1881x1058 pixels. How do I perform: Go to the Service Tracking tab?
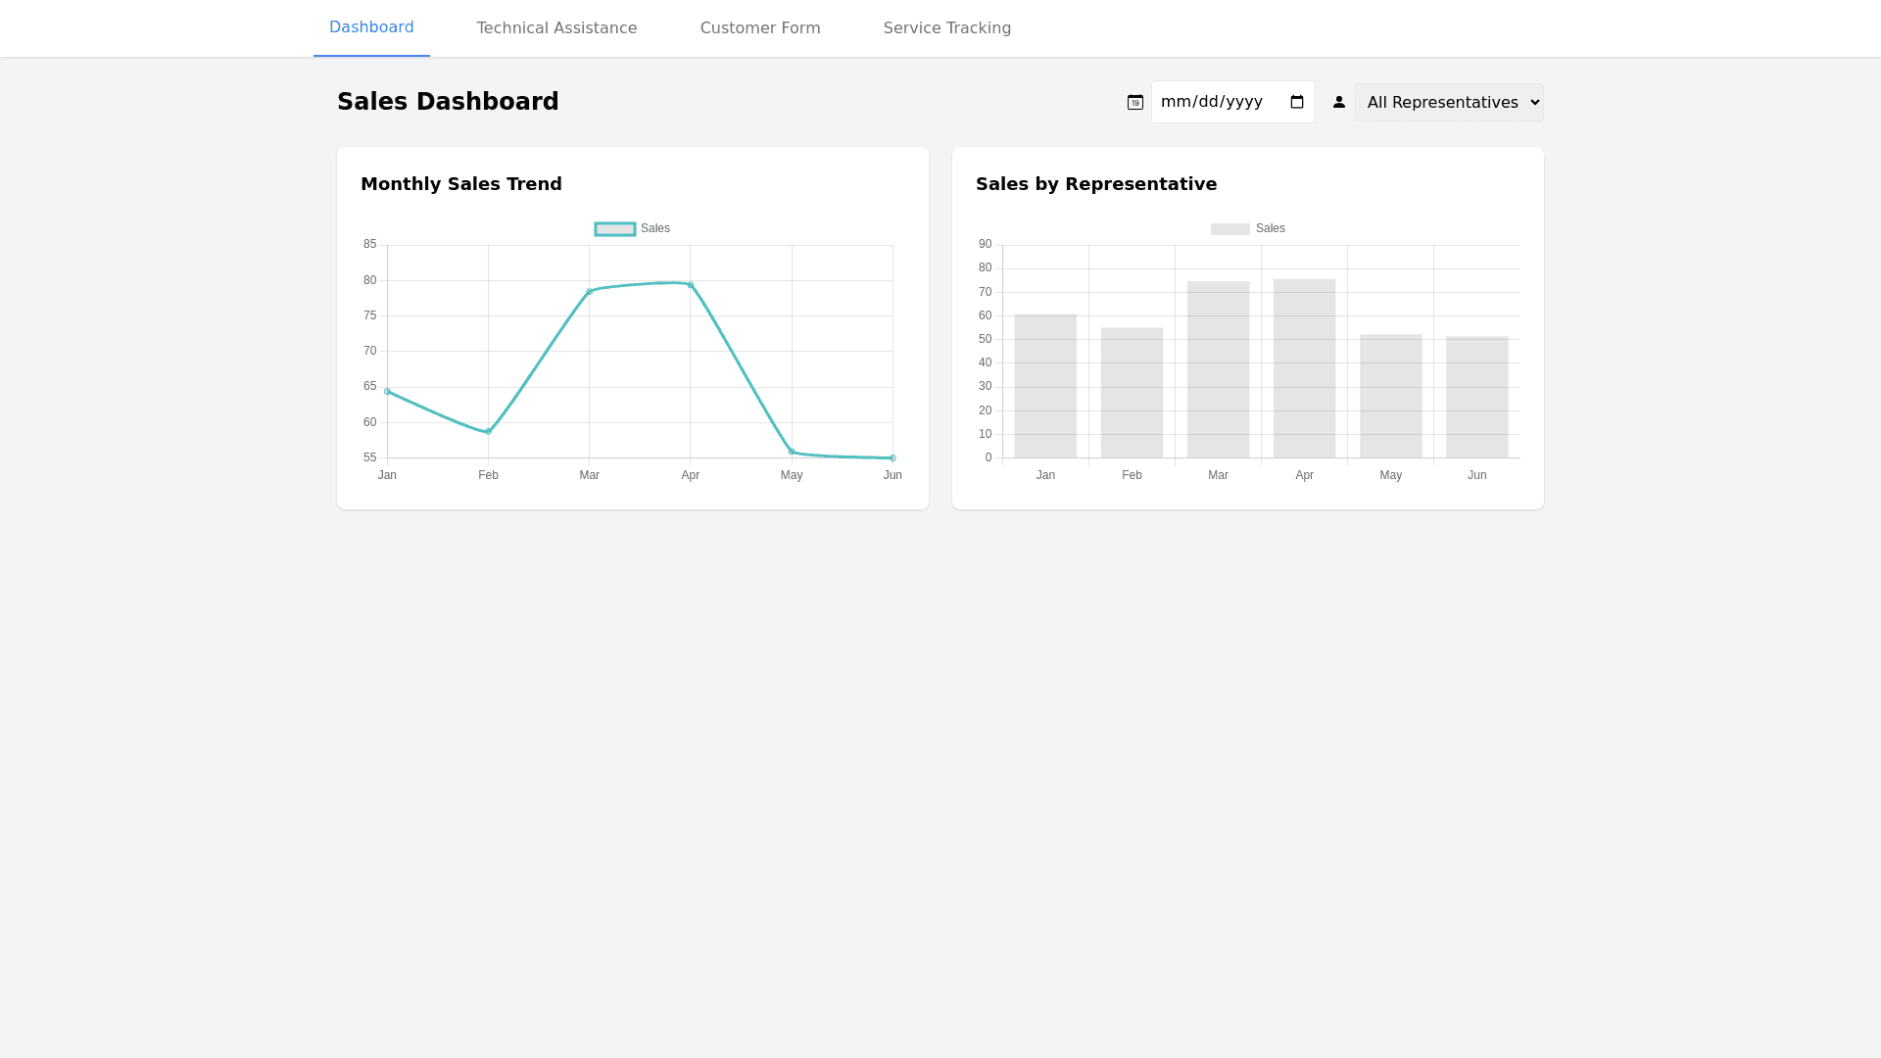946,27
